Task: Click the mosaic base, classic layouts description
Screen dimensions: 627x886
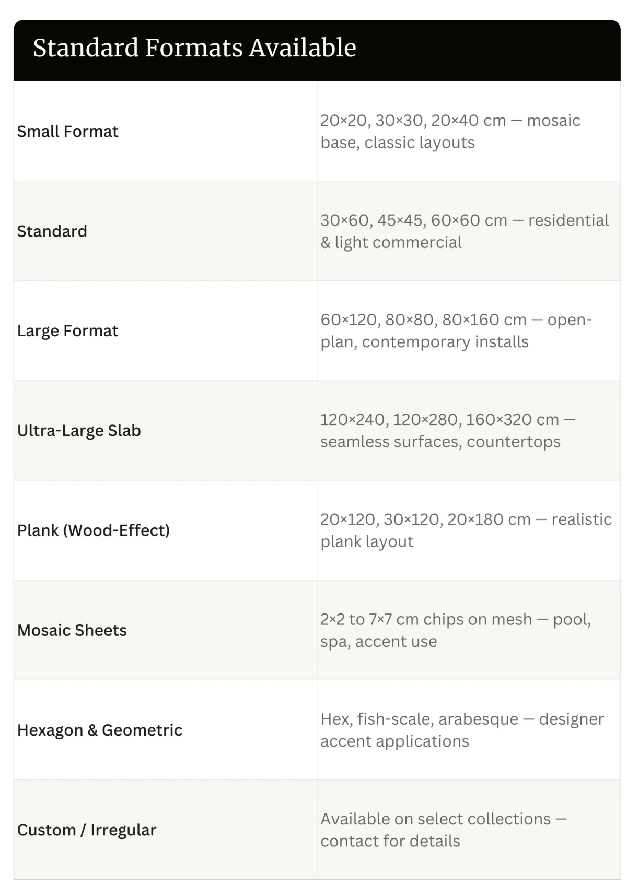Action: [397, 143]
